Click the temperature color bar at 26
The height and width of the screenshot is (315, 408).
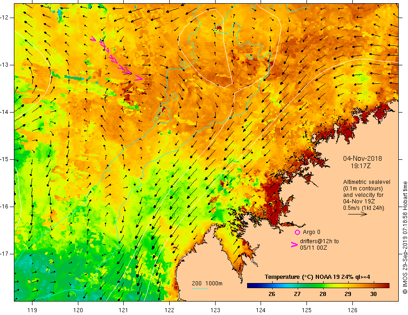pyautogui.click(x=272, y=285)
